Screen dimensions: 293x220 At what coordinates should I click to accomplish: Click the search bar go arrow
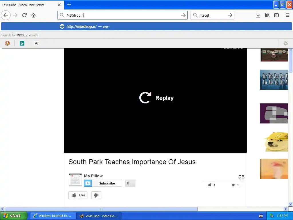(x=230, y=15)
